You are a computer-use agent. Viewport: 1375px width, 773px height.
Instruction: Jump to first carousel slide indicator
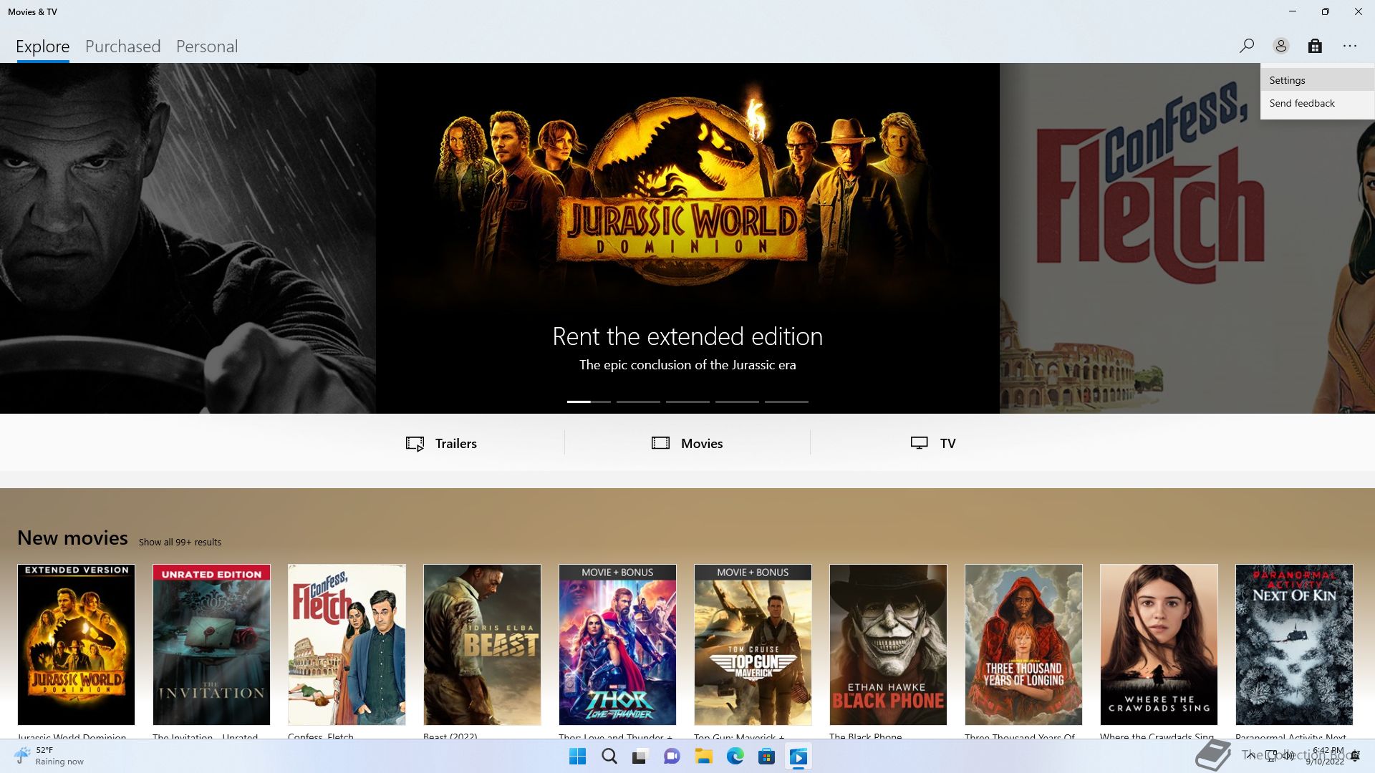pos(589,402)
